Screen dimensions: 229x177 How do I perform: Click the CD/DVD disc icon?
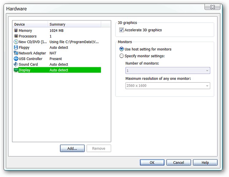pyautogui.click(x=16, y=42)
